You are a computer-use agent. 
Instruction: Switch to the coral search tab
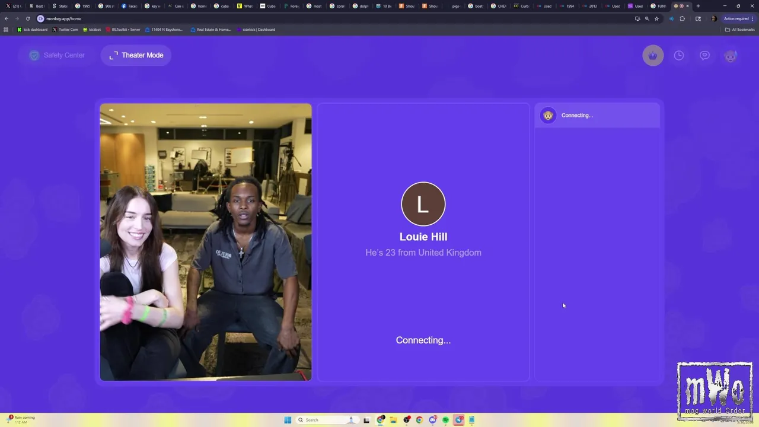point(337,6)
